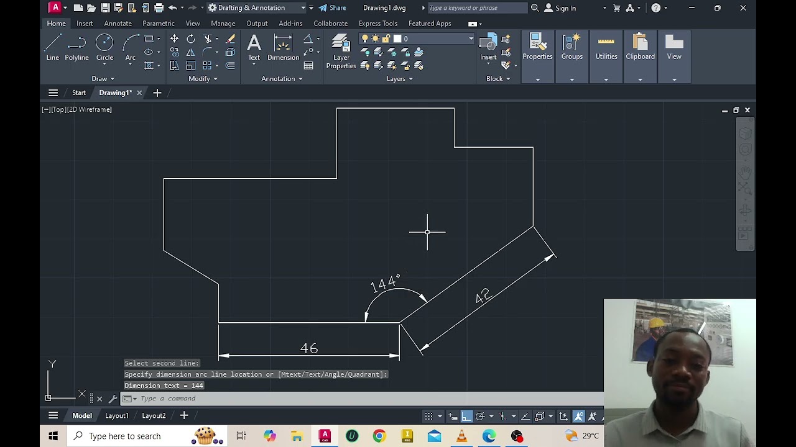Toggle Object Snap Tracking in status bar
This screenshot has width=796, height=447.
[x=525, y=416]
